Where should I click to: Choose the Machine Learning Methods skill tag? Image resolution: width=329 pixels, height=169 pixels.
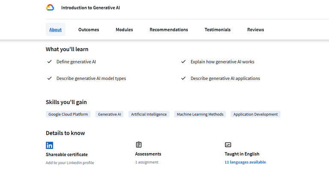pyautogui.click(x=200, y=114)
